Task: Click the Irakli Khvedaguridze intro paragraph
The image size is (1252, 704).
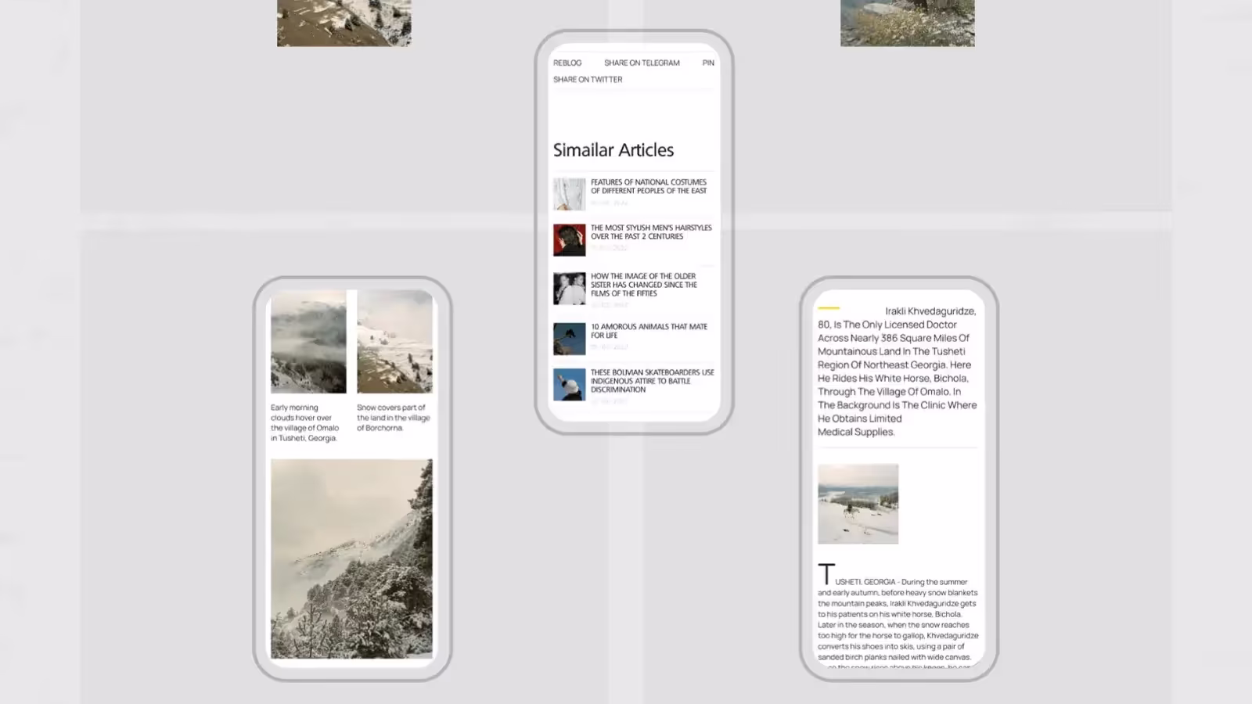Action: click(897, 372)
